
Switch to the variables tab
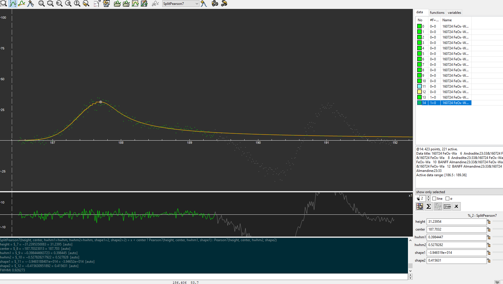(454, 12)
